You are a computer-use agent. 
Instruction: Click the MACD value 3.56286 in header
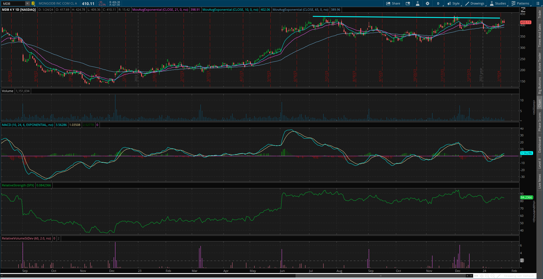pos(61,125)
